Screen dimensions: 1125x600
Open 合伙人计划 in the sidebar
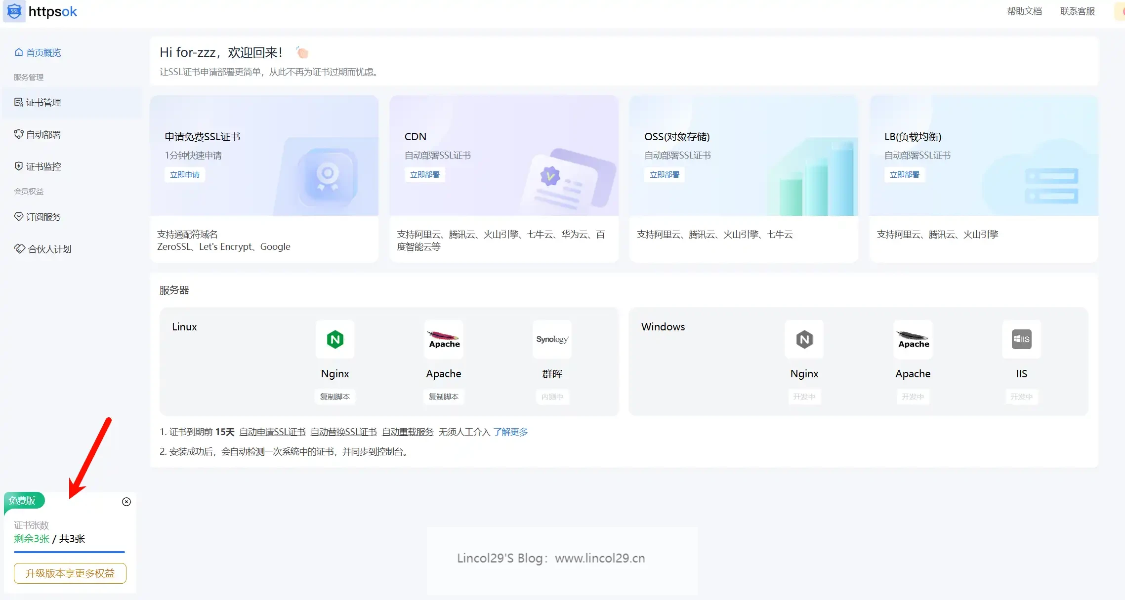coord(43,249)
